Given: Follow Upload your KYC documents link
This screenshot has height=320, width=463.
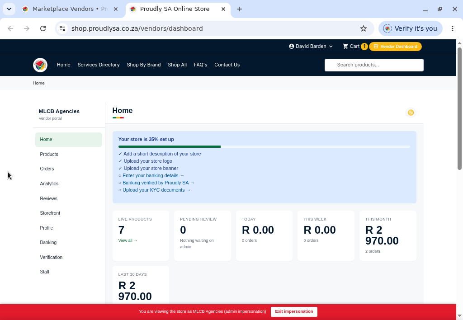Looking at the screenshot, I should tap(156, 190).
